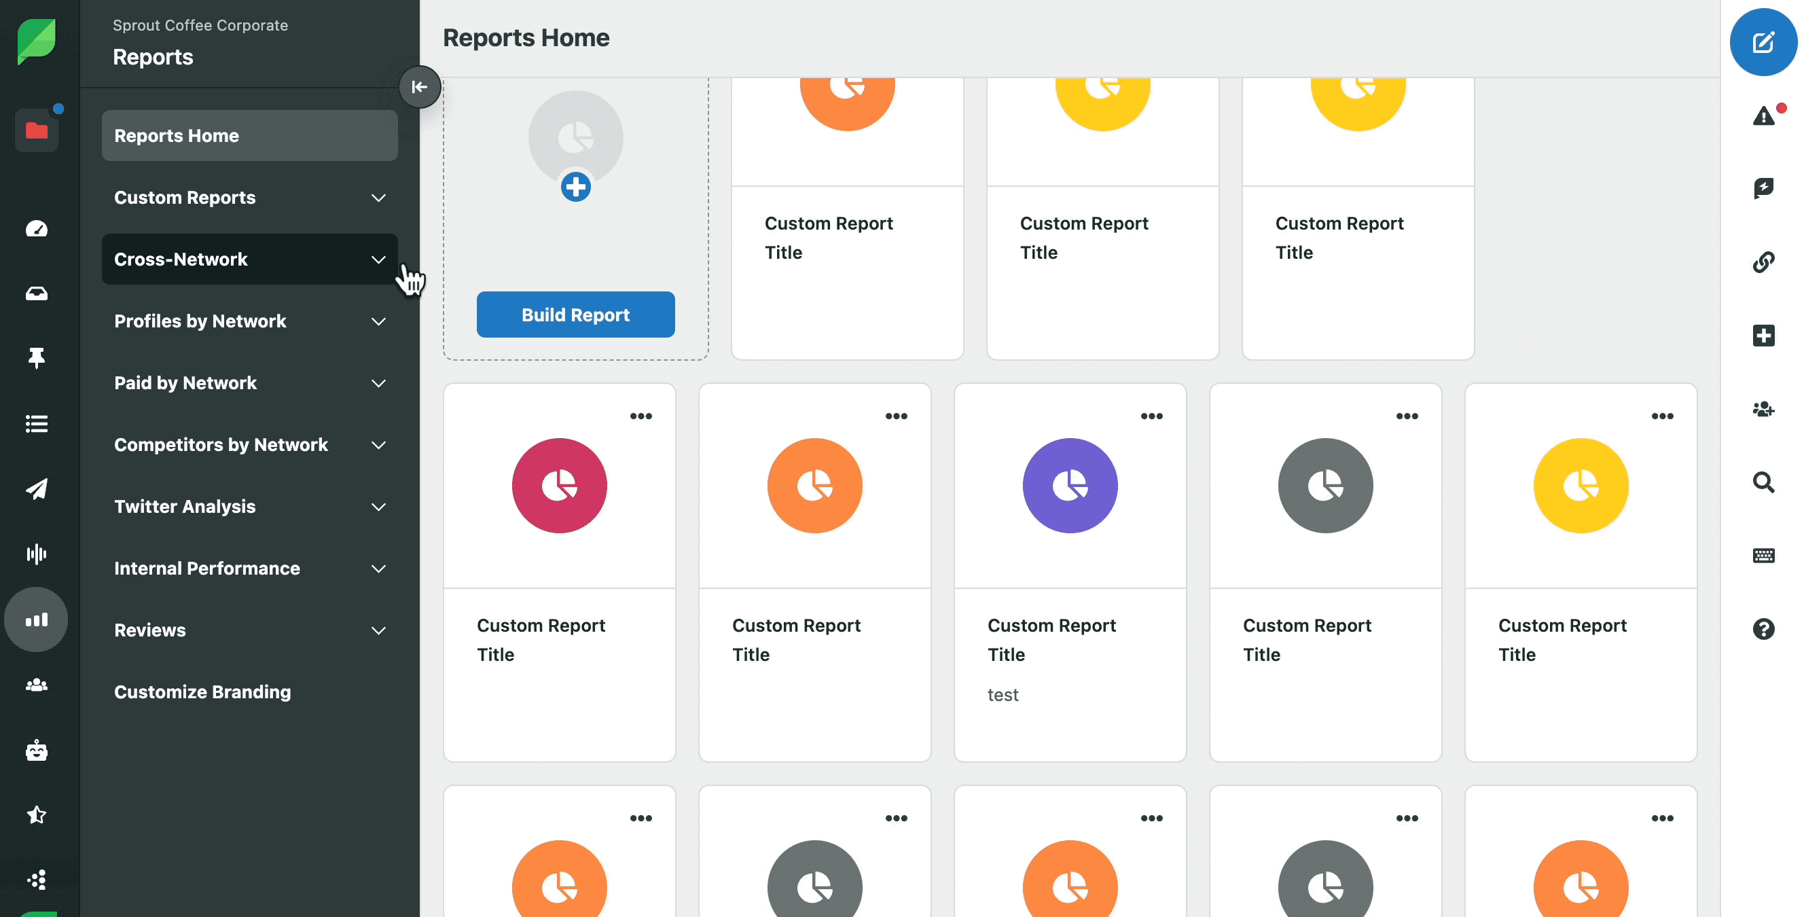Open options menu on purple report card
1804x917 pixels.
coord(1151,416)
